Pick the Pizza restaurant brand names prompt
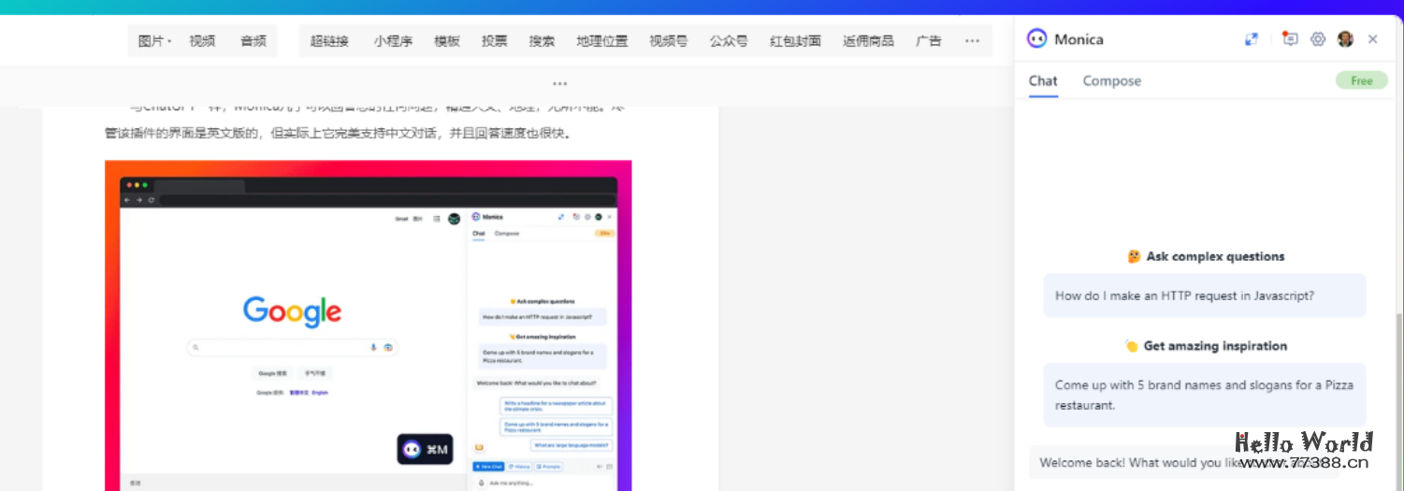This screenshot has height=491, width=1404. 1205,395
